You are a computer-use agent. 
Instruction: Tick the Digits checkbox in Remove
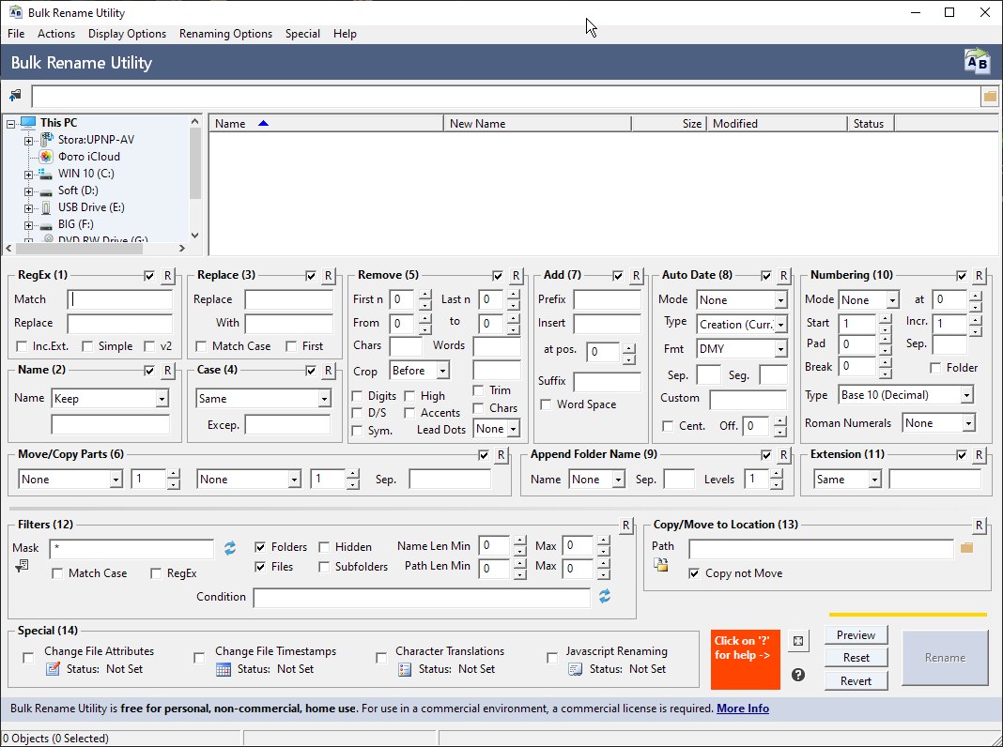357,396
